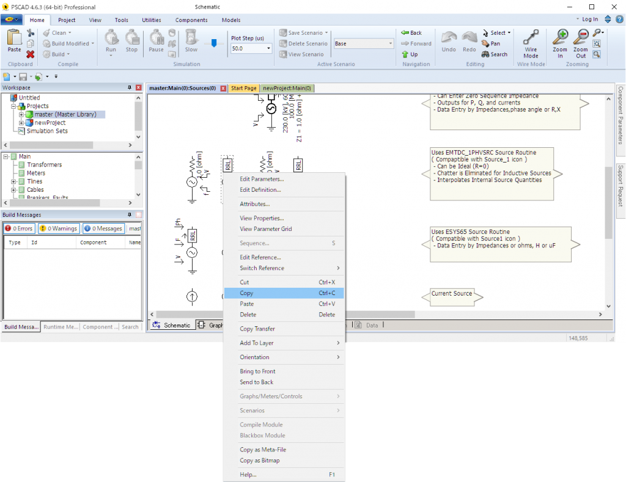Open the Start Page document tab
The height and width of the screenshot is (482, 626).
pyautogui.click(x=243, y=88)
